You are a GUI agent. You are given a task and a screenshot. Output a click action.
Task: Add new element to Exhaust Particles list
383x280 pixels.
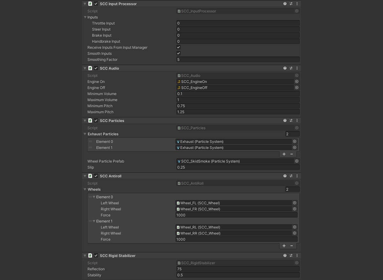(x=284, y=154)
